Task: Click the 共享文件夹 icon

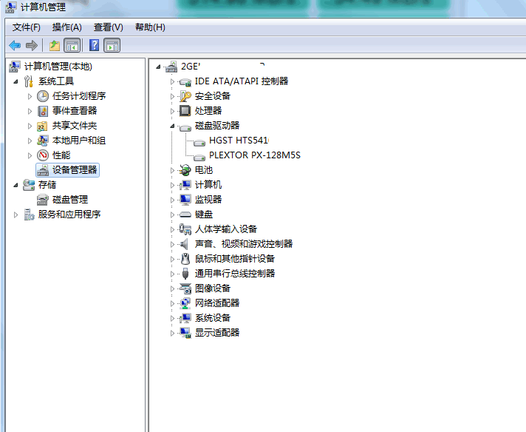Action: pos(43,126)
